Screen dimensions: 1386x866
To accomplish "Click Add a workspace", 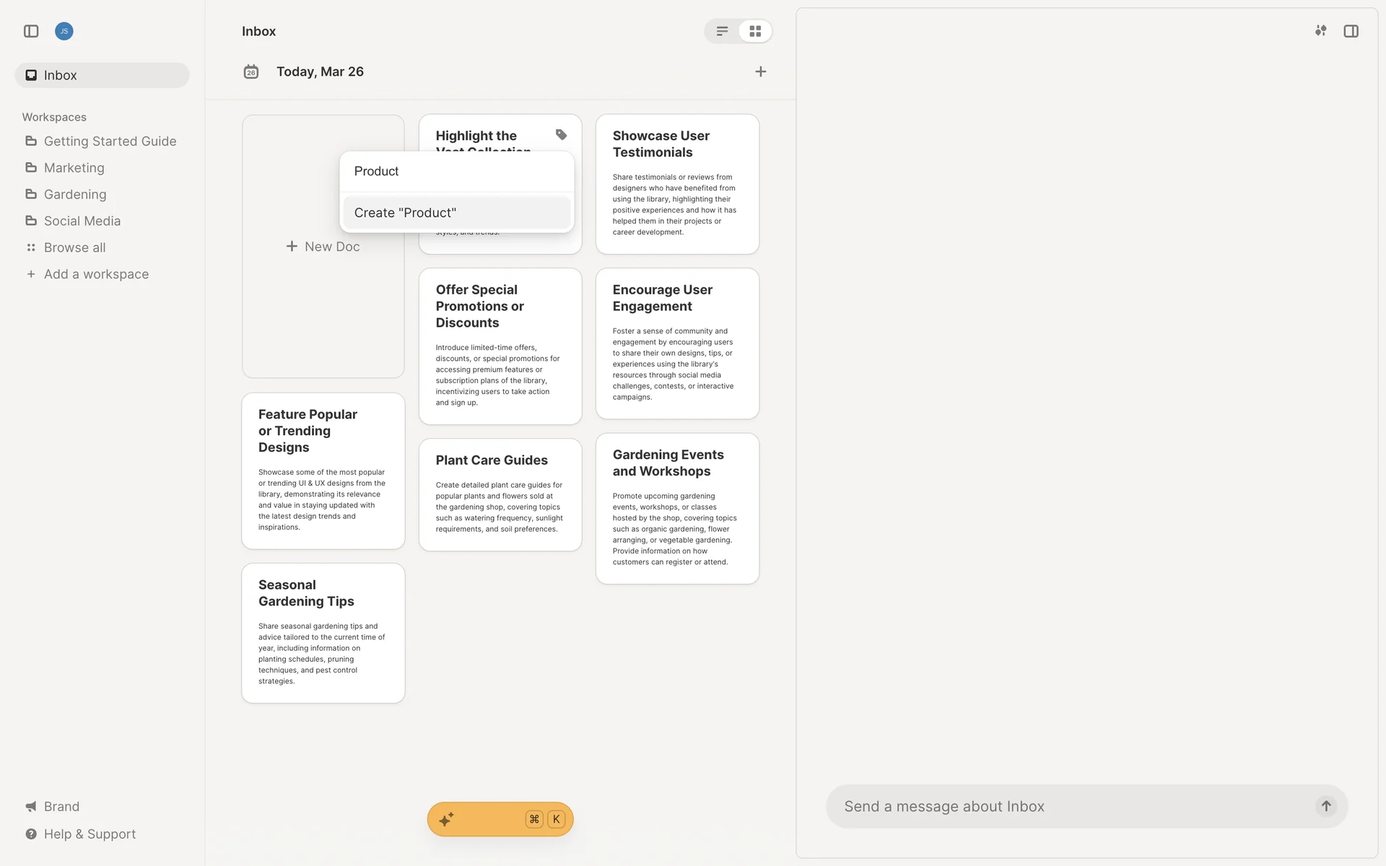I will (x=96, y=274).
